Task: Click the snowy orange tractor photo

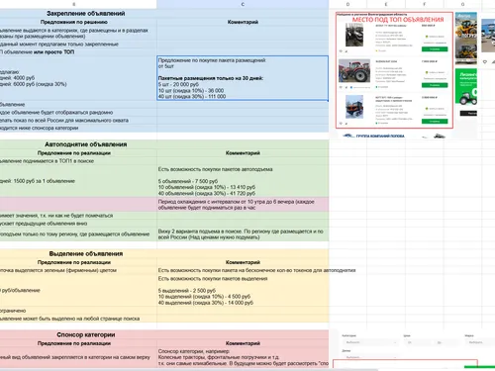Action: click(x=354, y=107)
